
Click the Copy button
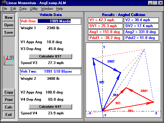click(x=9, y=92)
